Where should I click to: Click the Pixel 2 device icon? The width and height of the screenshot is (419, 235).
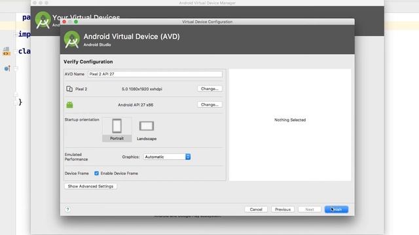tap(69, 89)
